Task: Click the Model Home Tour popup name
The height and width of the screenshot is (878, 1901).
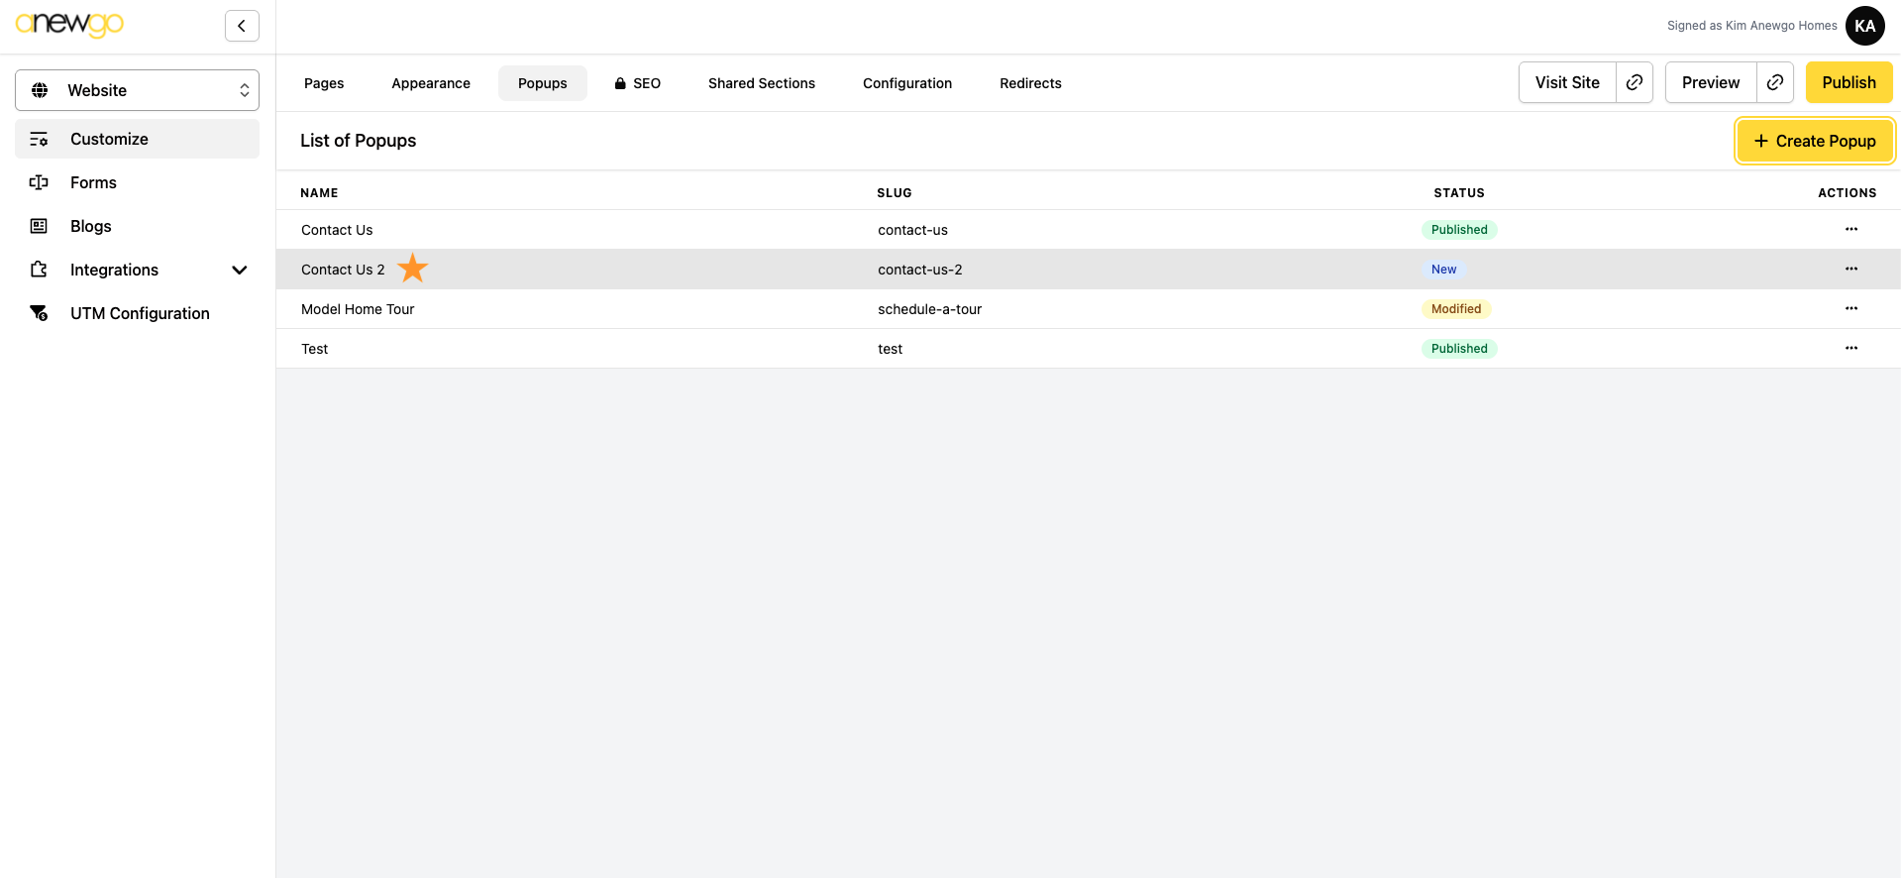Action: [358, 309]
